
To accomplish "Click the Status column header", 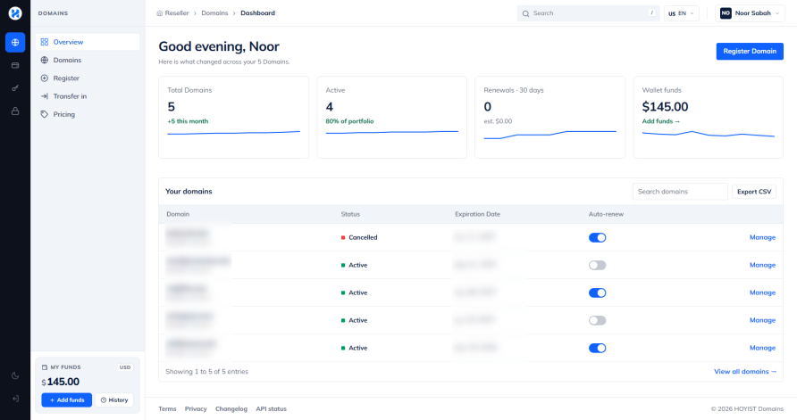I will click(x=350, y=215).
